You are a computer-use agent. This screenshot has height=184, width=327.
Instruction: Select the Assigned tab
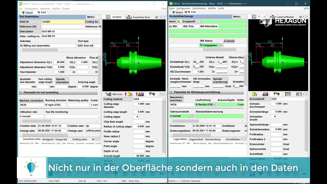(48, 140)
